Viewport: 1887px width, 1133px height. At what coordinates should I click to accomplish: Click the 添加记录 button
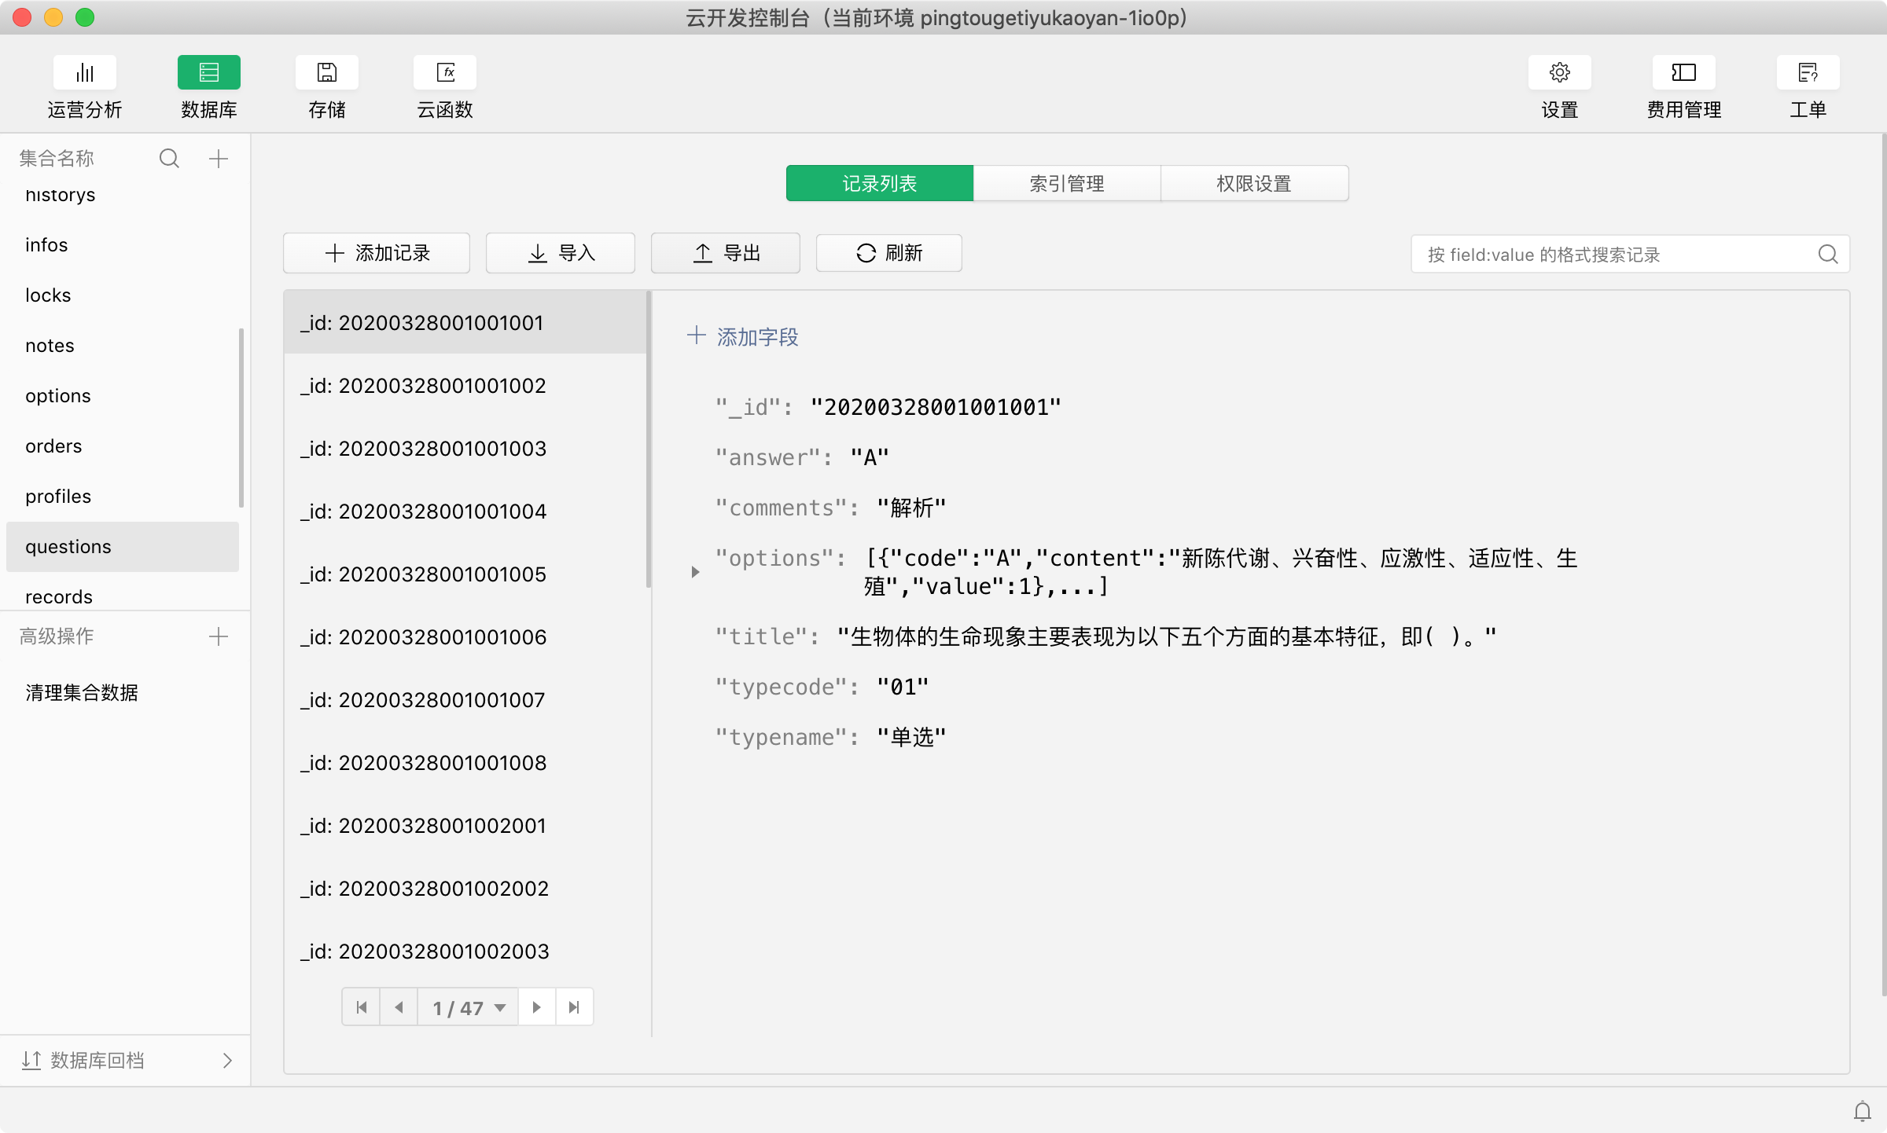(x=377, y=253)
